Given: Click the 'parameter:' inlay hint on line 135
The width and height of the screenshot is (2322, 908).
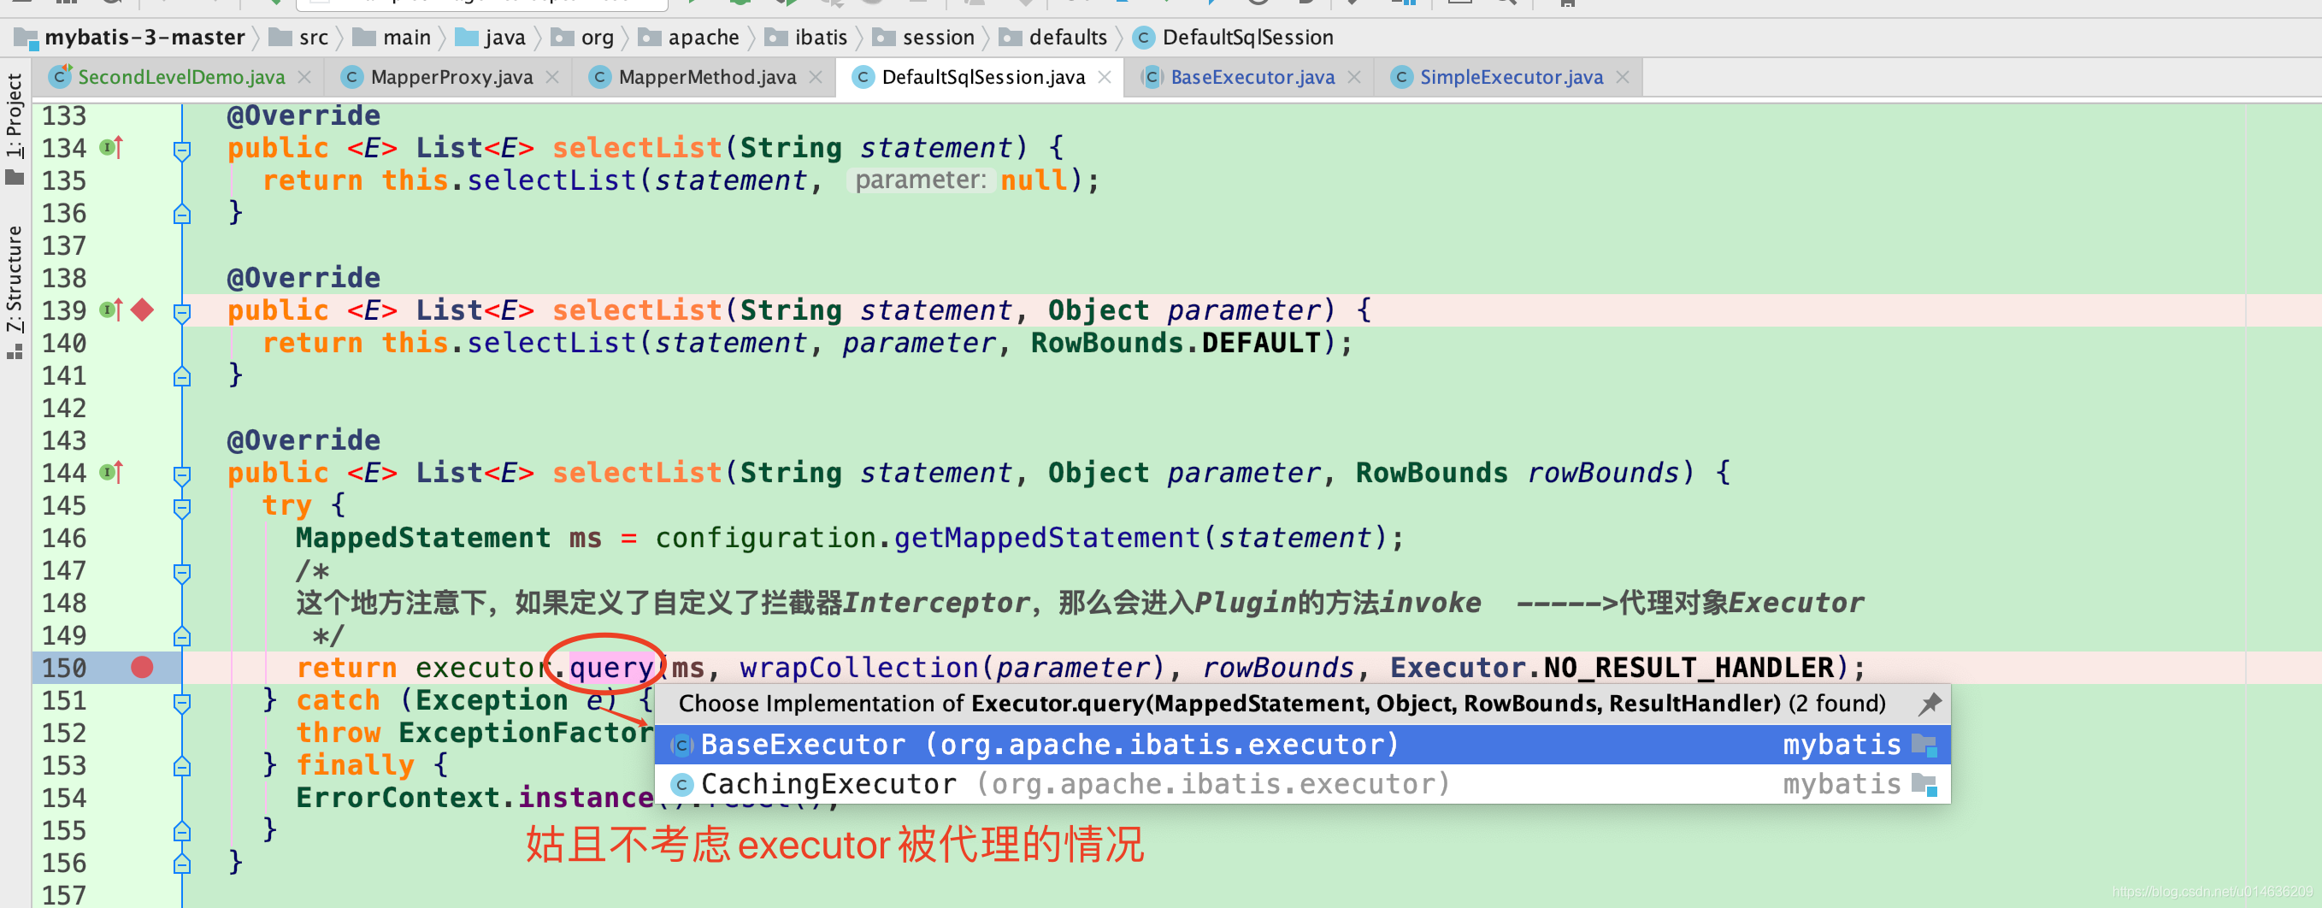Looking at the screenshot, I should click(920, 180).
